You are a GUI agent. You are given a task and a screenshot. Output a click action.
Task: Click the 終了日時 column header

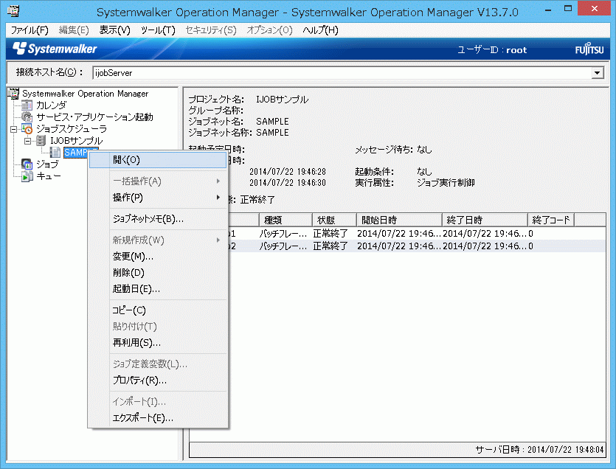pos(485,220)
